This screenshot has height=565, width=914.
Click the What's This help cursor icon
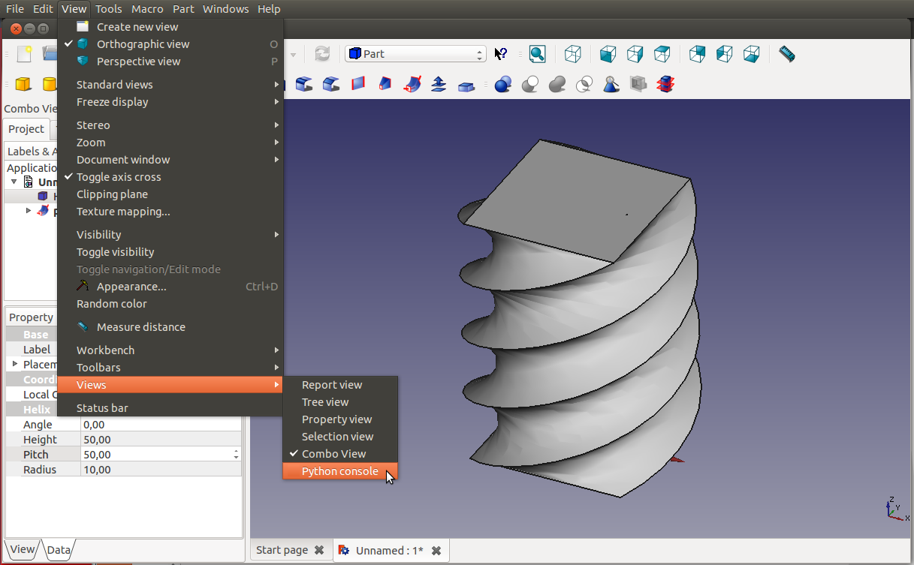click(501, 54)
